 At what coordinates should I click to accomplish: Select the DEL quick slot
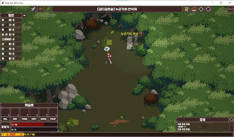click(x=5, y=119)
